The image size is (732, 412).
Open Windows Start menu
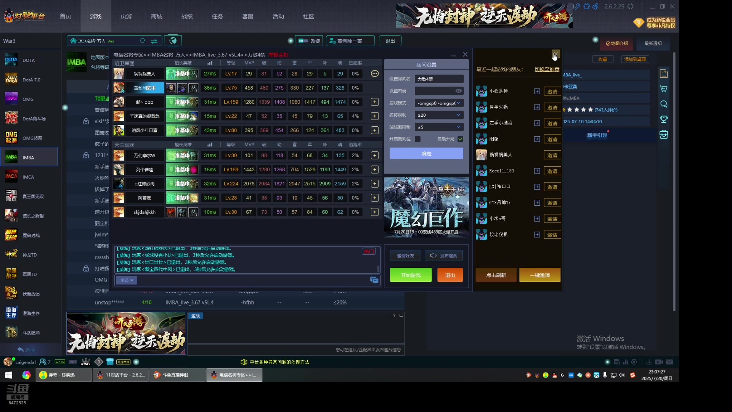click(x=8, y=375)
